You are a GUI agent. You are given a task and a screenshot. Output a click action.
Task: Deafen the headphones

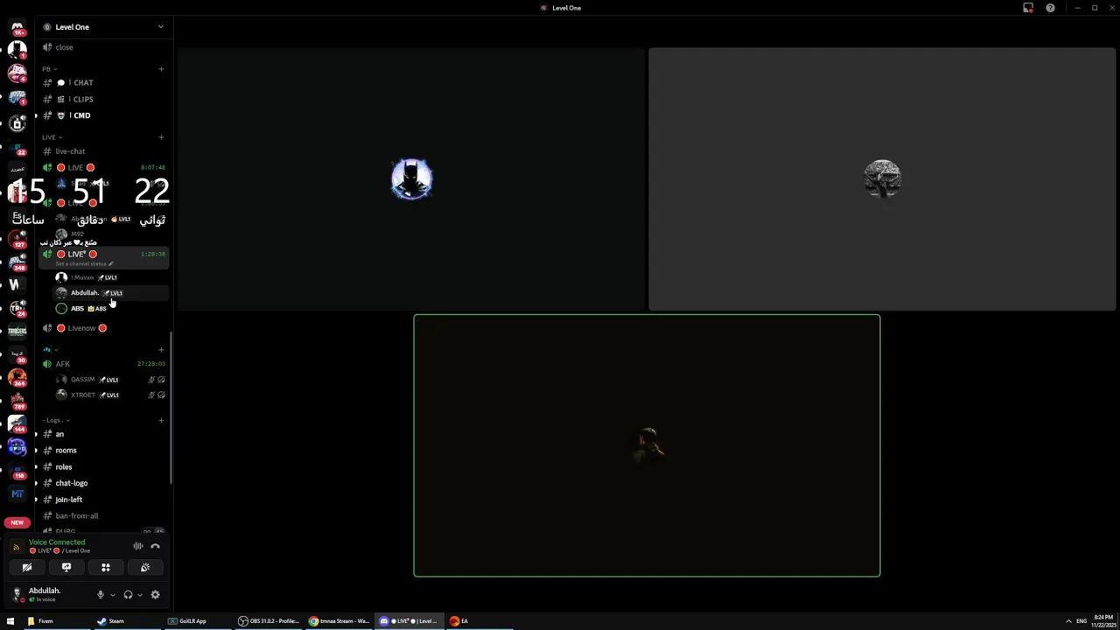point(128,595)
